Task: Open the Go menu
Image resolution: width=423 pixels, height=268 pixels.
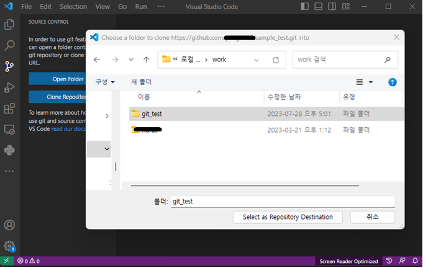Action: tap(122, 6)
